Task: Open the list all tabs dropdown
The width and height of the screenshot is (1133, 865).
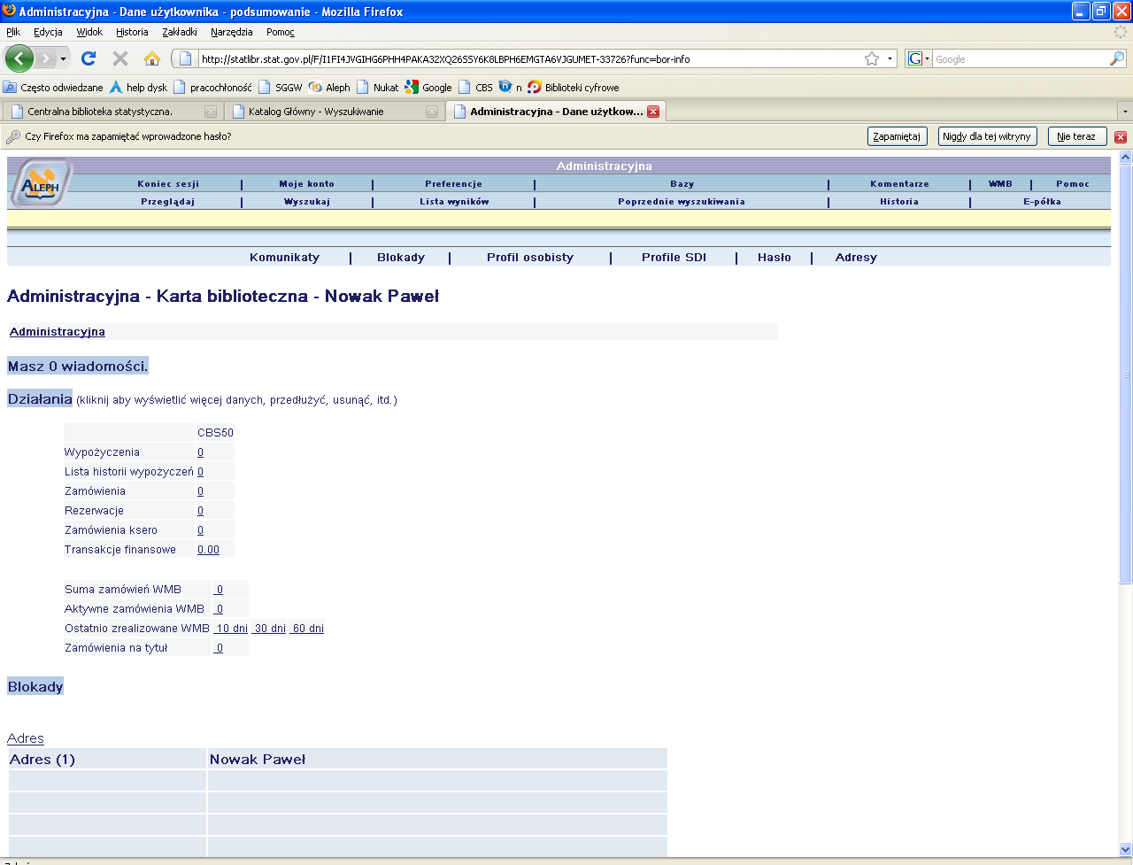Action: [1124, 112]
